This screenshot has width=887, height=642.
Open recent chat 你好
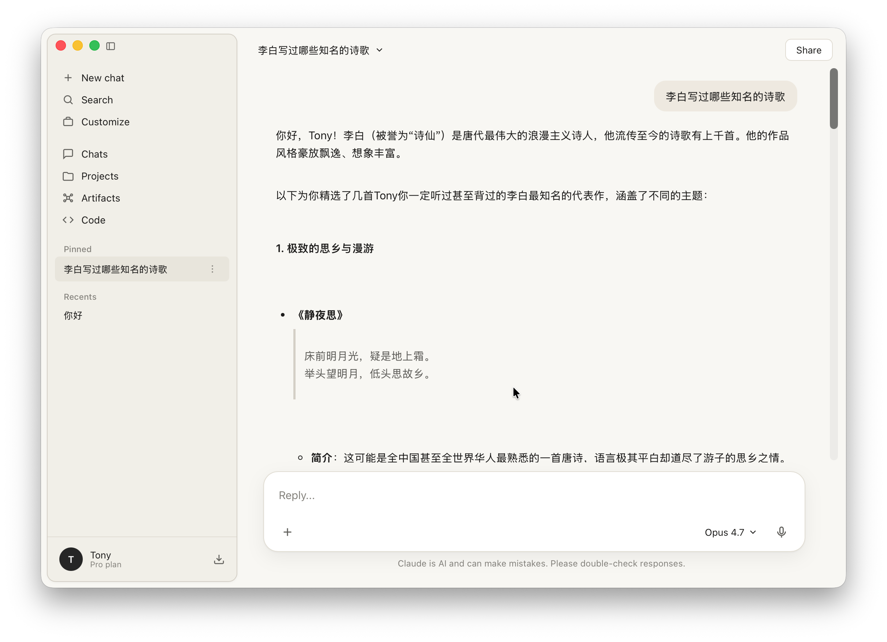73,316
